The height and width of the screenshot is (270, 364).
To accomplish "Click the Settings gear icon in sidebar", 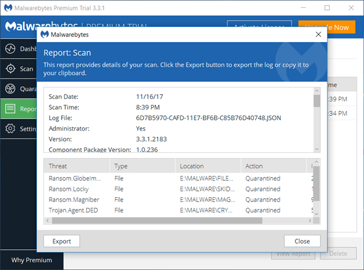I will [x=10, y=128].
